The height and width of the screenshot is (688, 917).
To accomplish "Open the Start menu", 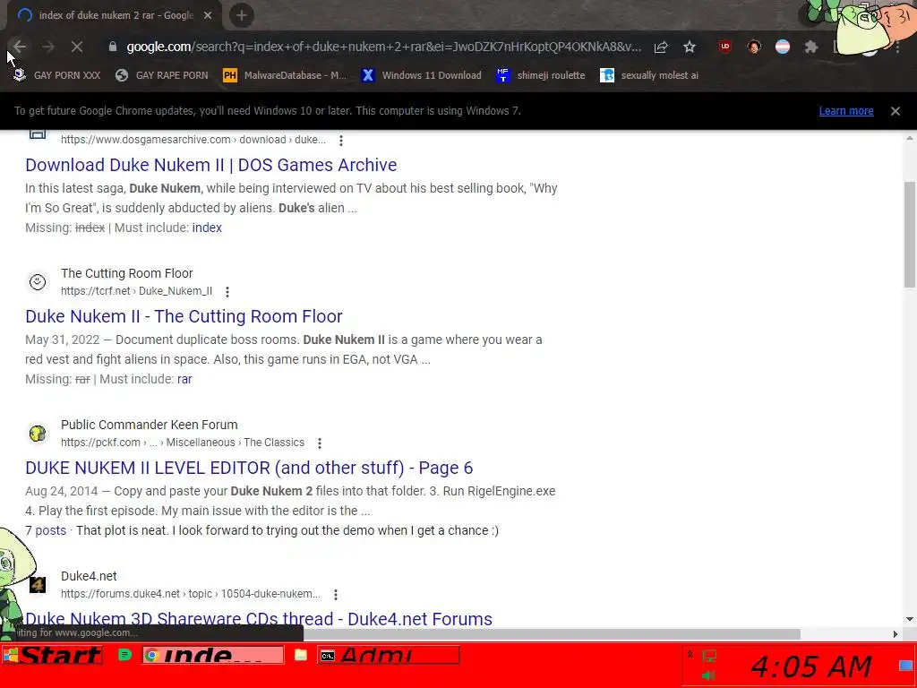I will pos(53,655).
